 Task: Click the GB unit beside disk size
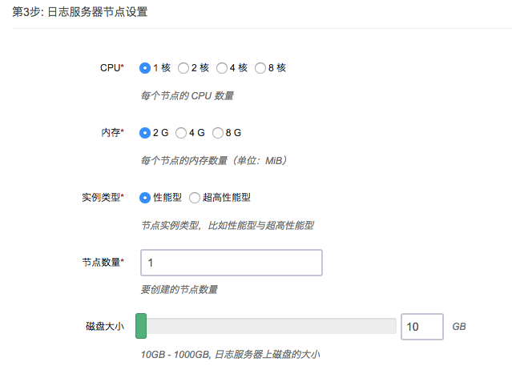tap(459, 327)
